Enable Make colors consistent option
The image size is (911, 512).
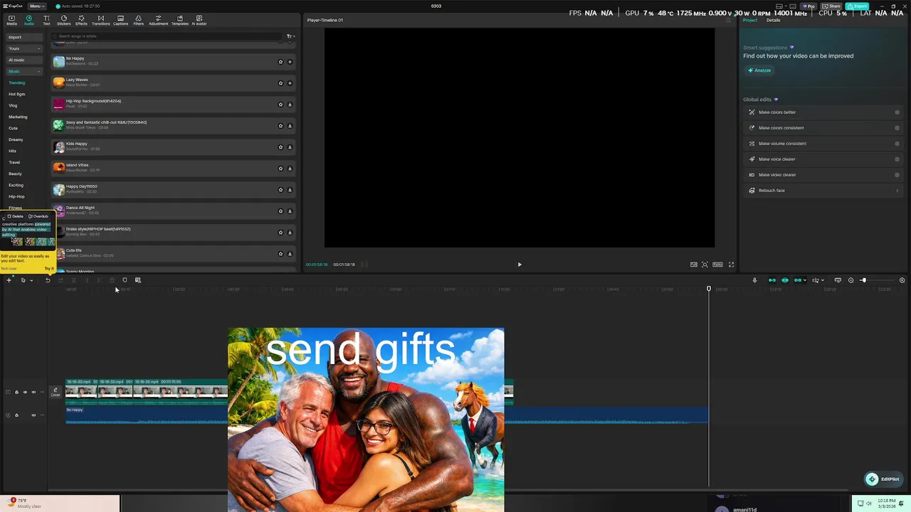click(x=897, y=128)
